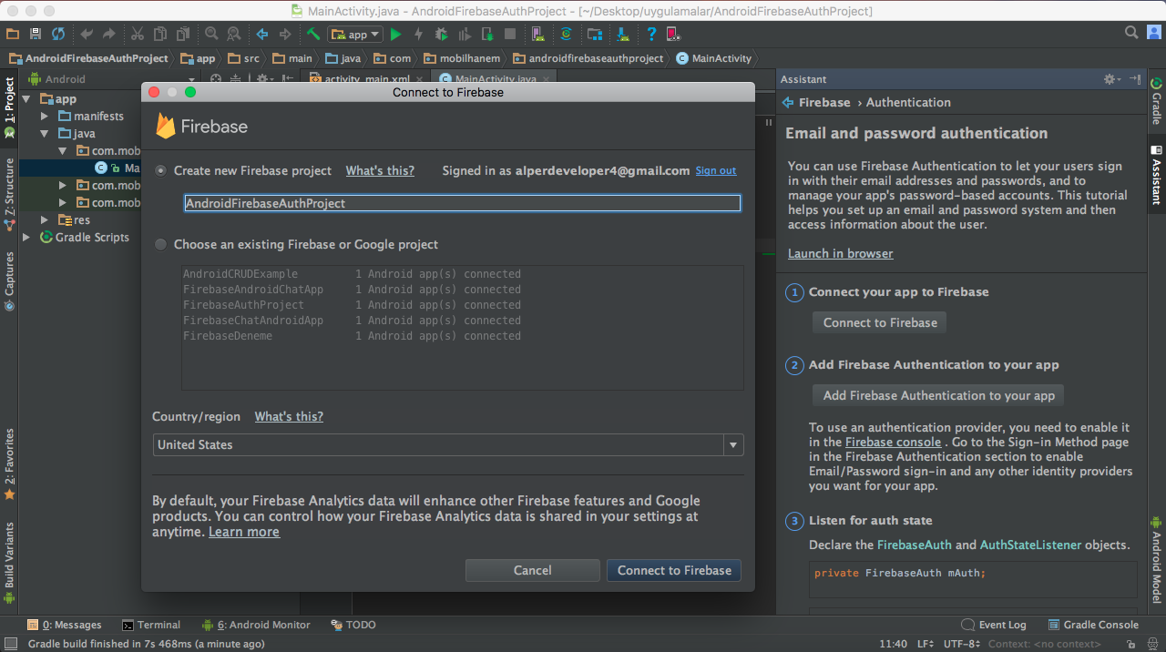Open the Event Log tool window
The width and height of the screenshot is (1166, 652).
(994, 625)
